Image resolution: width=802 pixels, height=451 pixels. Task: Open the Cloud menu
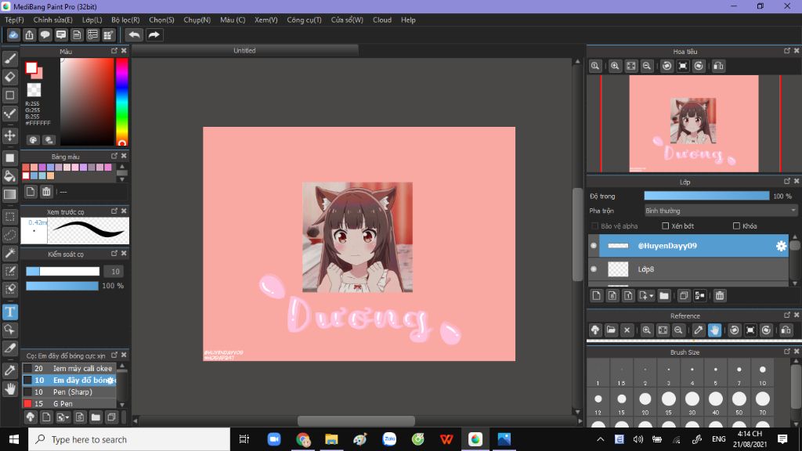382,20
